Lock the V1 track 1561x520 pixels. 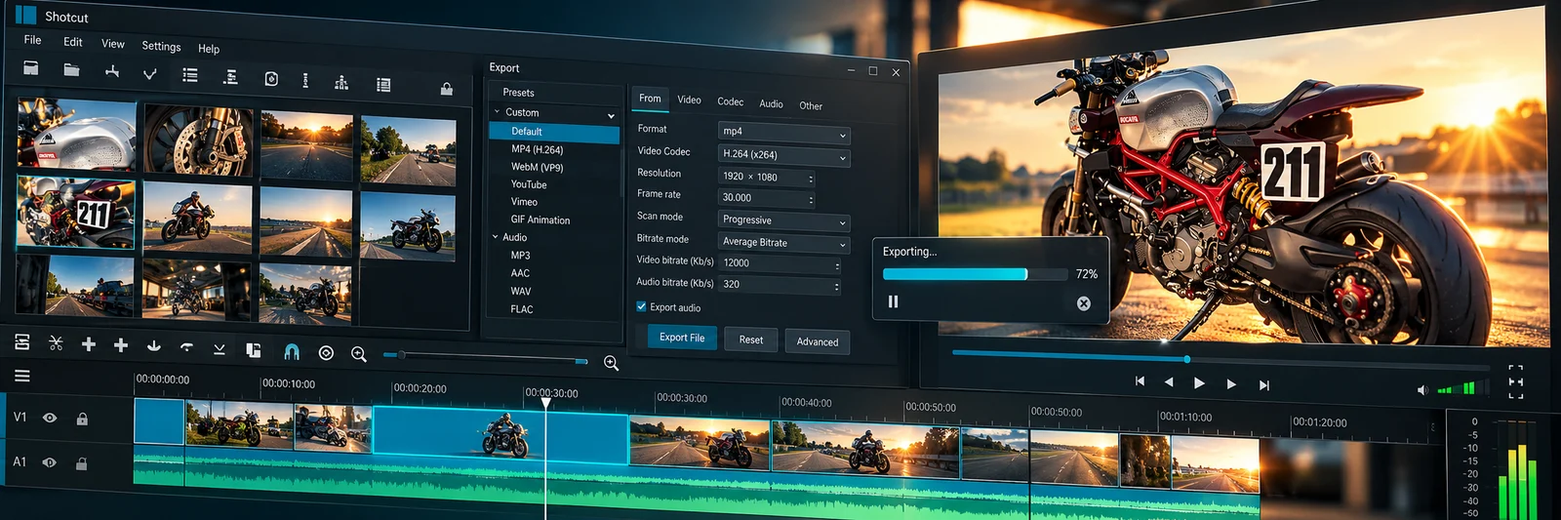coord(82,419)
